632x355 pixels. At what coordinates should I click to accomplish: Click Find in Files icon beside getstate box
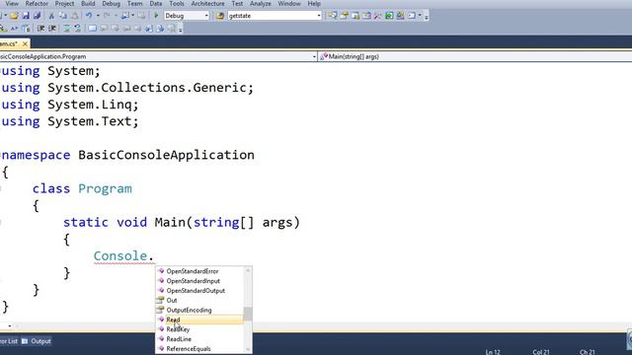point(220,16)
